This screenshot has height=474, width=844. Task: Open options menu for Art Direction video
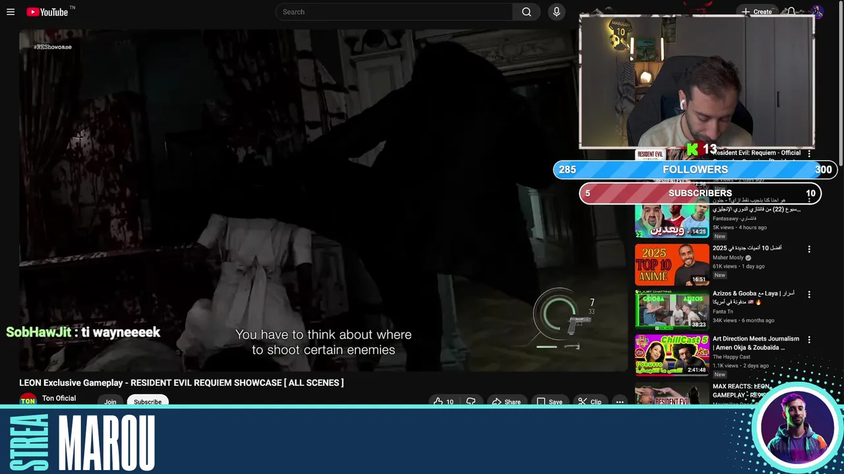click(809, 340)
